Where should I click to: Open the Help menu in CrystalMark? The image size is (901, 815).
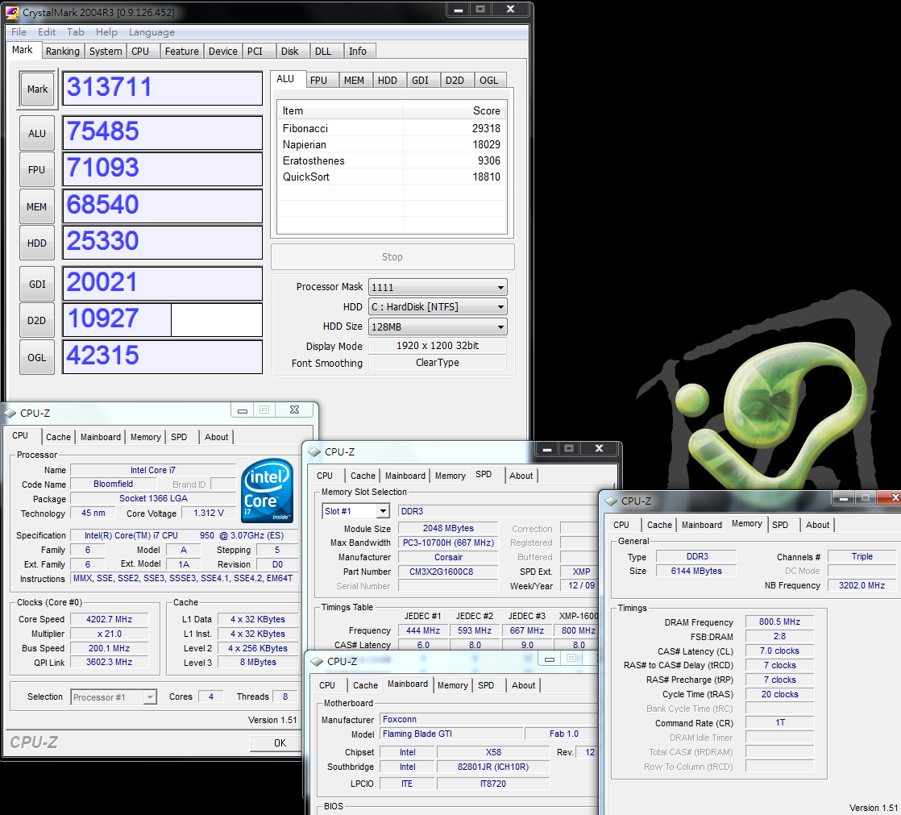tap(106, 32)
